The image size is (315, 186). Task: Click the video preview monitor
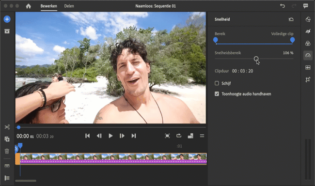pyautogui.click(x=110, y=67)
